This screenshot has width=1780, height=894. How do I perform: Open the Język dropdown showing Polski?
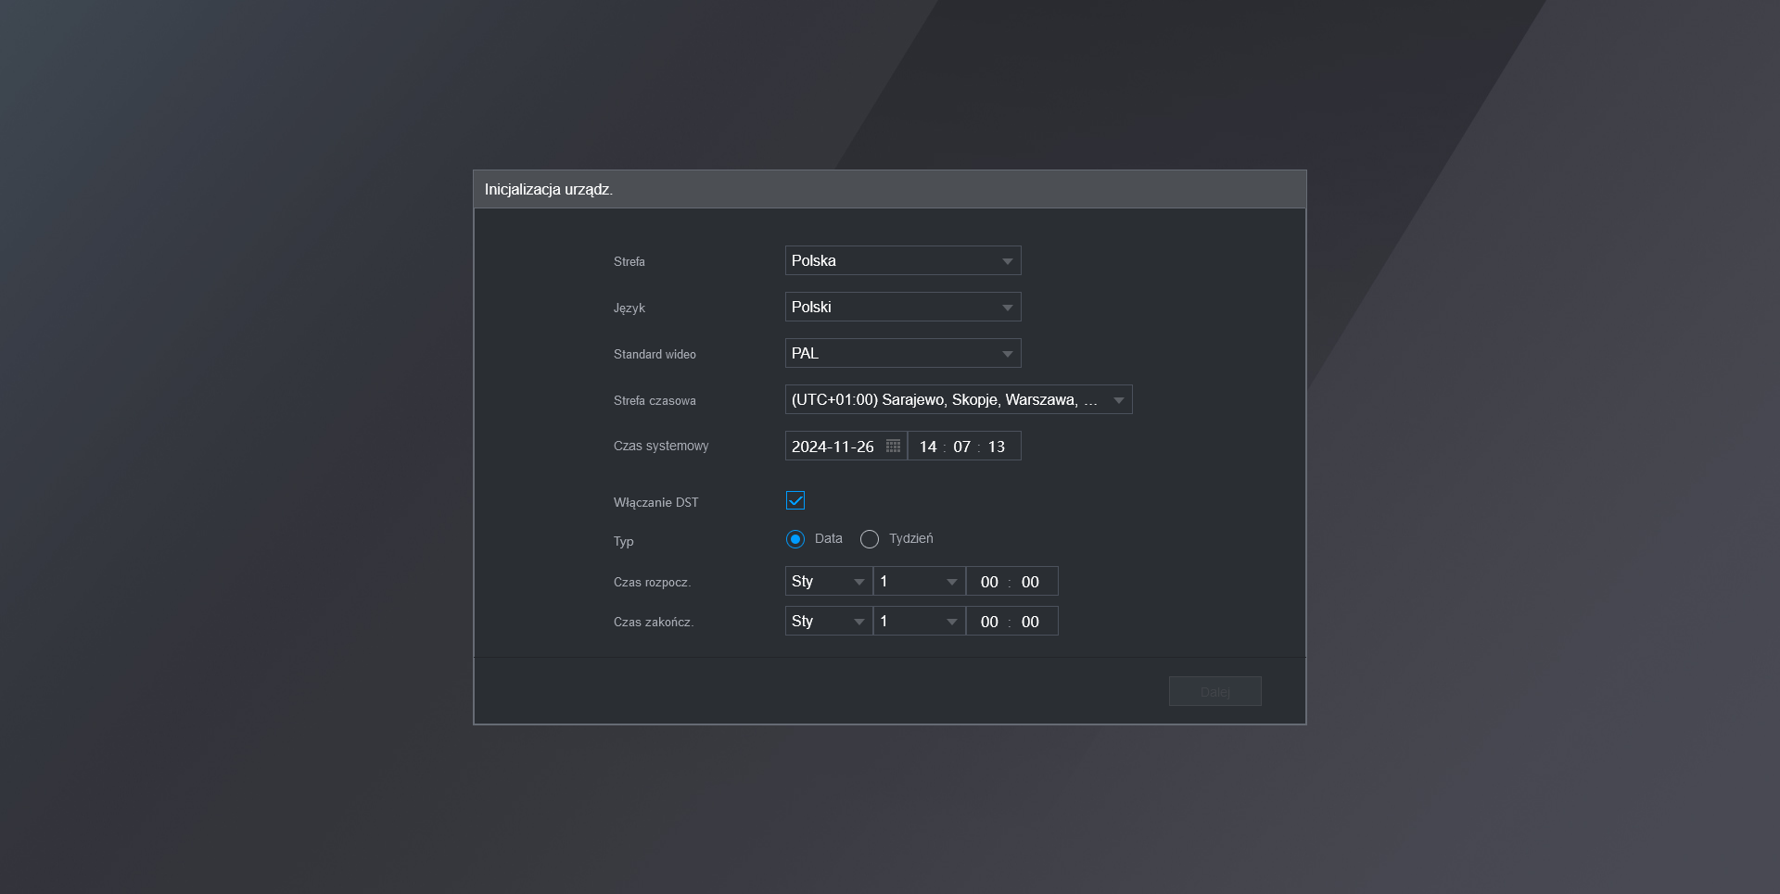pyautogui.click(x=903, y=307)
